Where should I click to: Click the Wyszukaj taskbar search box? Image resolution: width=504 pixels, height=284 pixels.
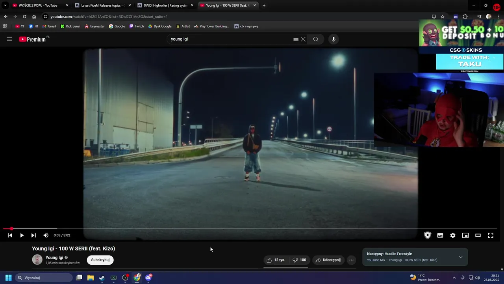[x=44, y=278]
